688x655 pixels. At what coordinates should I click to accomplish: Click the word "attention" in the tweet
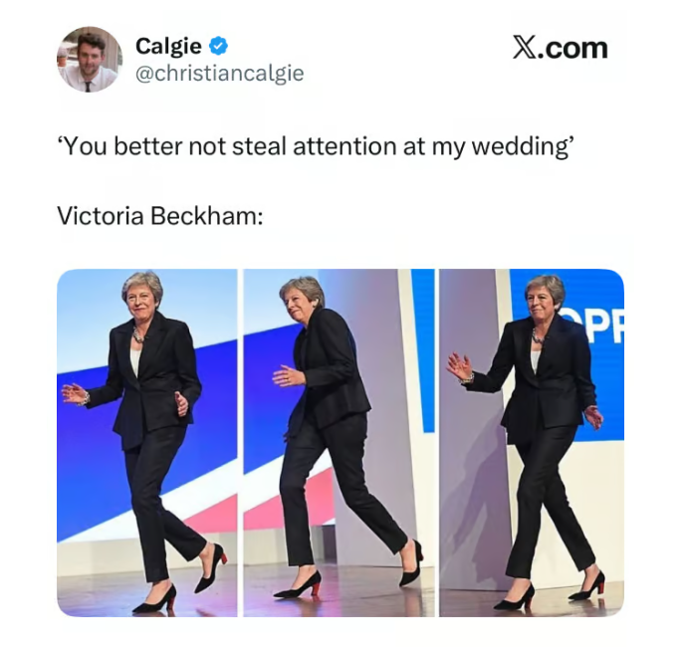pyautogui.click(x=344, y=146)
